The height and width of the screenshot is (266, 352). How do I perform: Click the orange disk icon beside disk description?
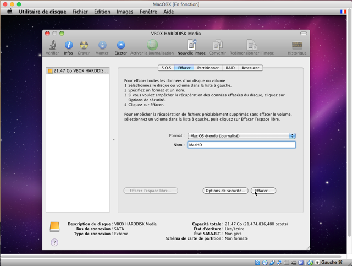(54, 227)
